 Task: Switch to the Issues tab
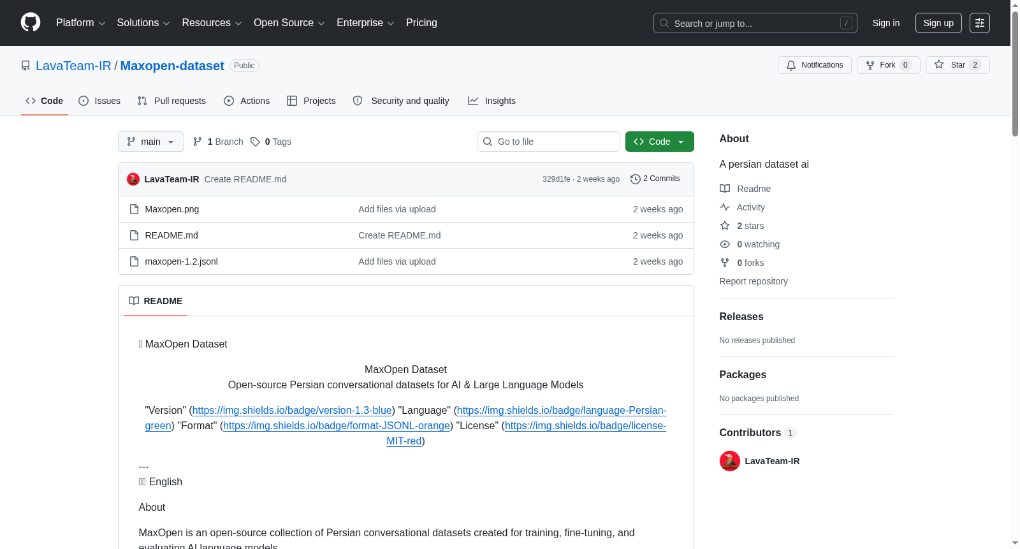click(99, 101)
